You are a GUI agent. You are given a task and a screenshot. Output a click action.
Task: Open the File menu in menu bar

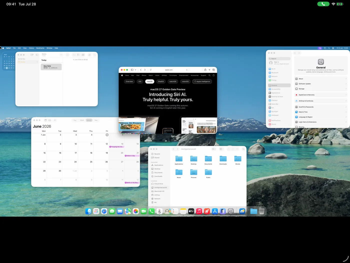coord(14,48)
